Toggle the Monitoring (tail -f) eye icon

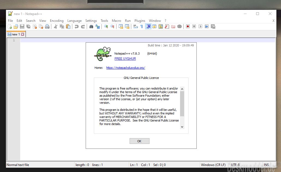pyautogui.click(x=180, y=26)
